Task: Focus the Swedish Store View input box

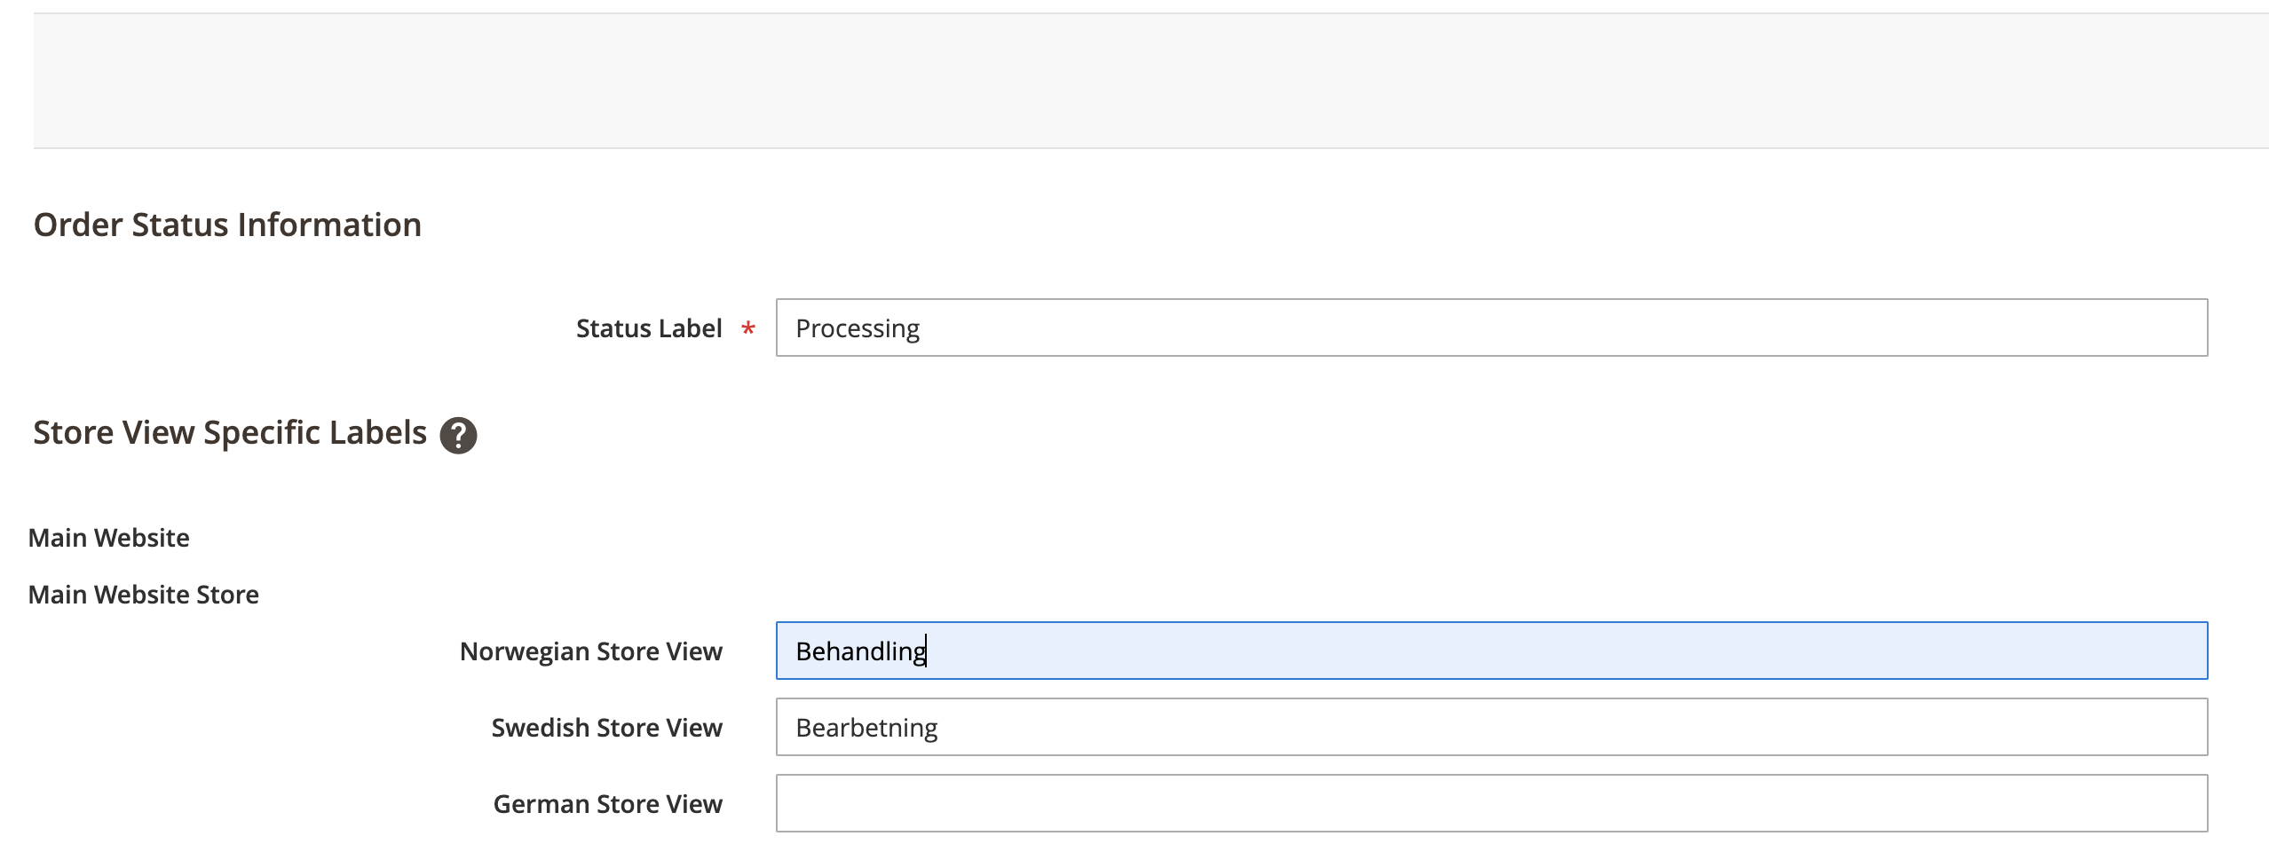Action: click(1491, 727)
